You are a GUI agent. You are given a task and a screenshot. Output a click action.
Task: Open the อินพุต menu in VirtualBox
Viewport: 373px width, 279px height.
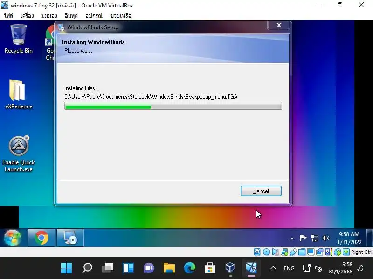pyautogui.click(x=71, y=16)
